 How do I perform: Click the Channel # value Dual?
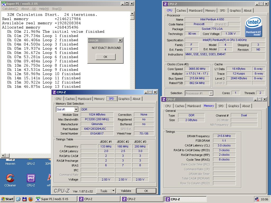click(244, 115)
